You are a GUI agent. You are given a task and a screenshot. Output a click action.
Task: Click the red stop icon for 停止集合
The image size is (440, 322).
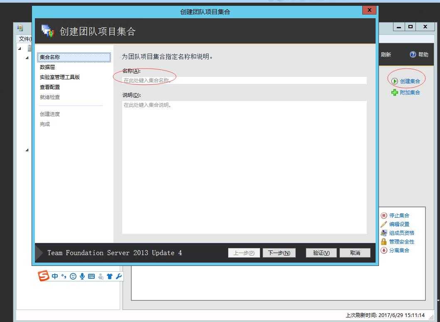coord(384,215)
